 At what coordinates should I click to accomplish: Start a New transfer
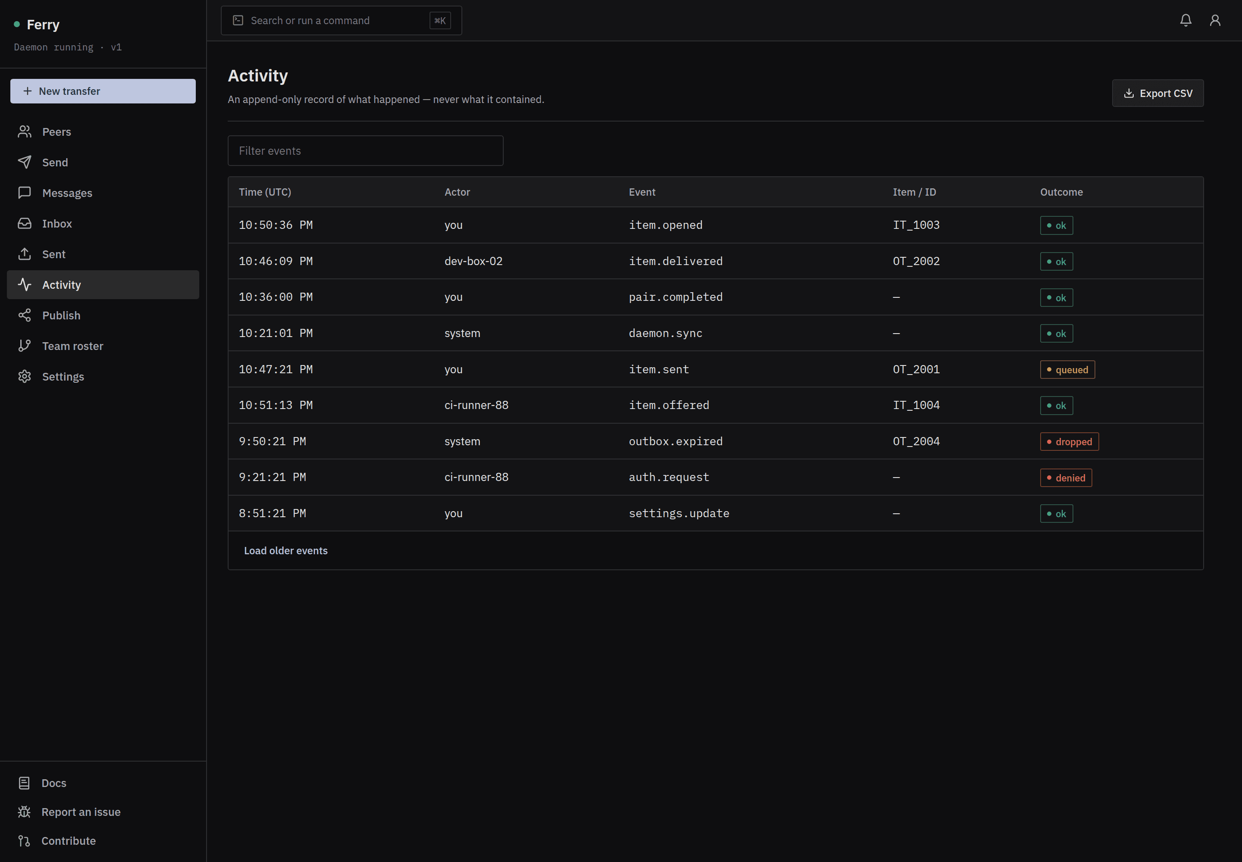(103, 91)
